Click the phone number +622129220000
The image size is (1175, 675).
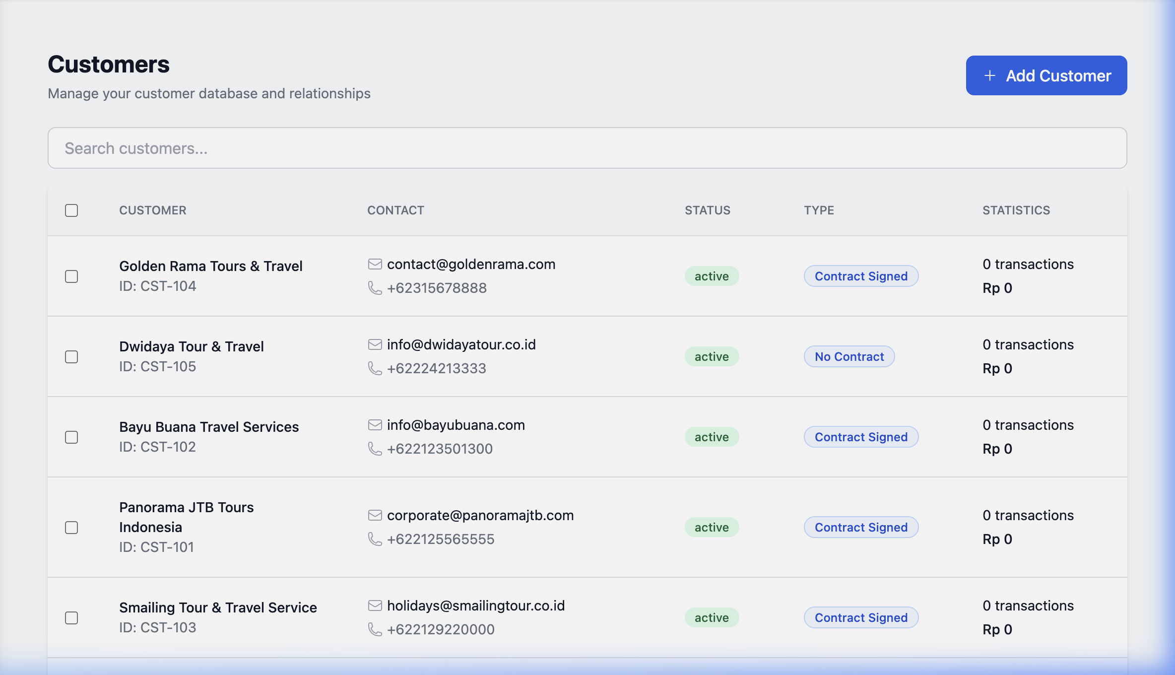441,629
